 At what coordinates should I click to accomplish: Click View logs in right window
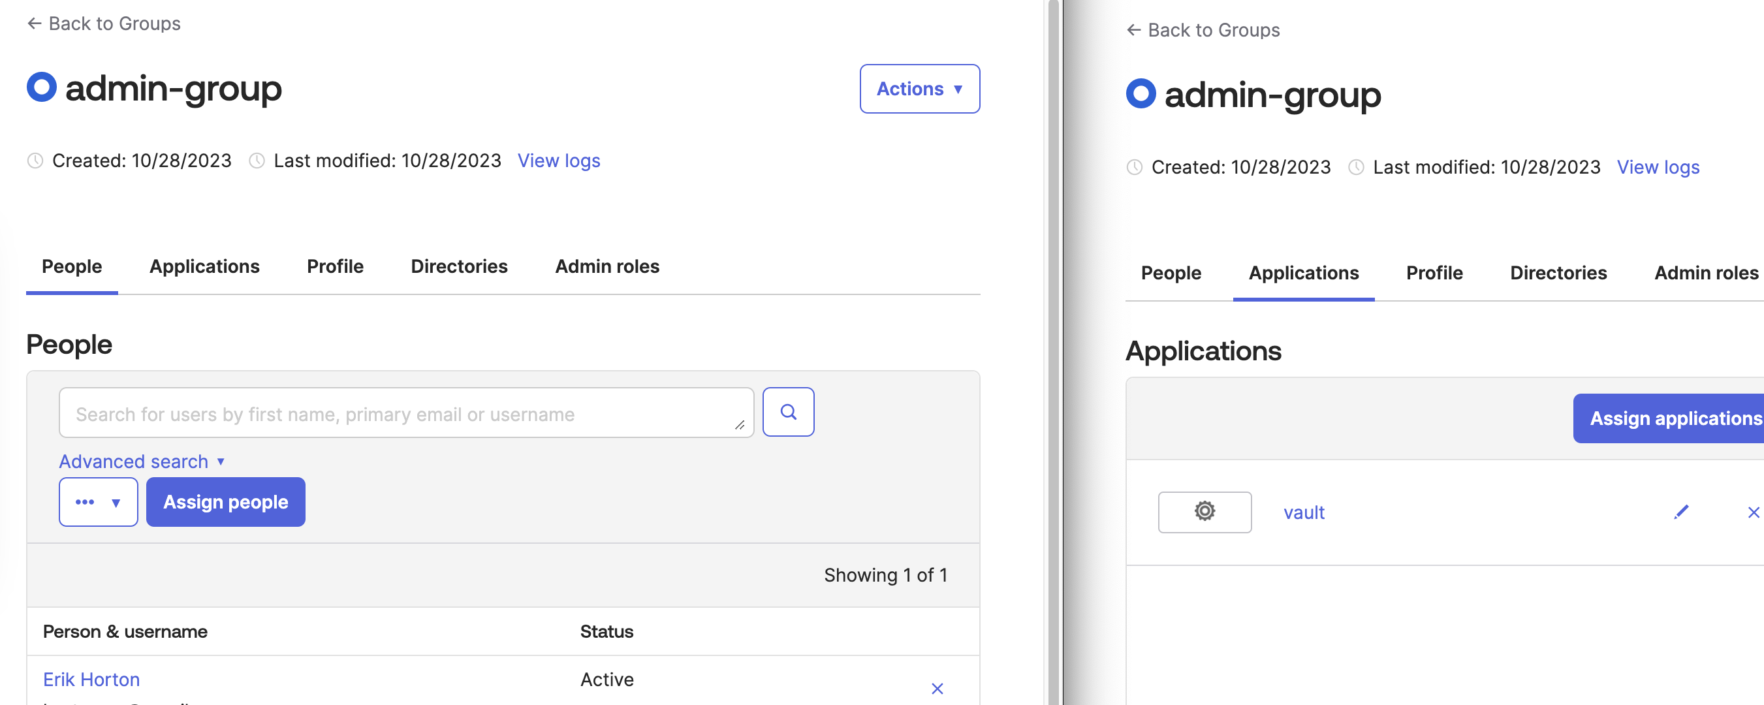point(1658,167)
